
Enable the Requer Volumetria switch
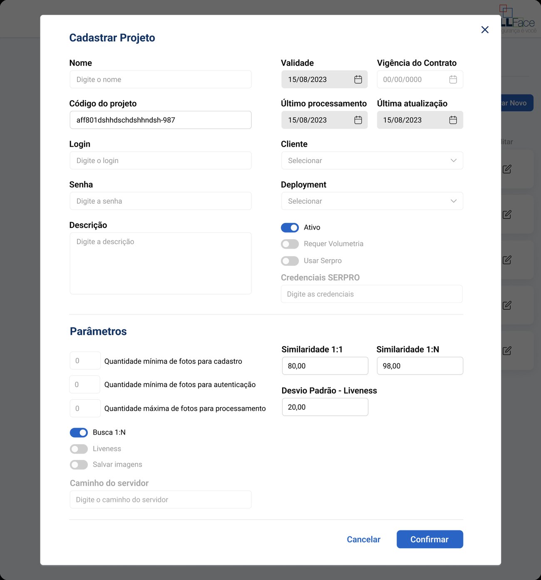[x=290, y=244]
